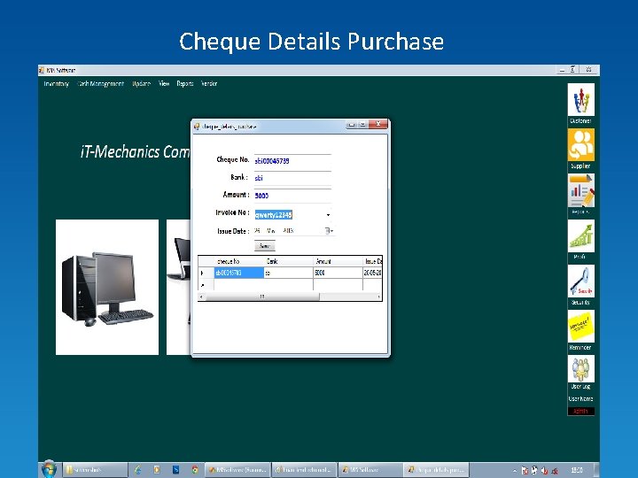Click the cheque details dialog title icon
This screenshot has width=638, height=478.
197,127
